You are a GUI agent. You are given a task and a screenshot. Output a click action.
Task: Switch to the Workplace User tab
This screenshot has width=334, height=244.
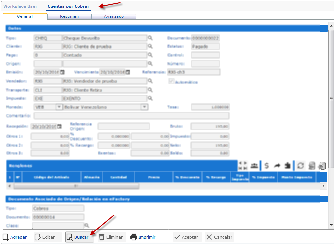coord(20,6)
